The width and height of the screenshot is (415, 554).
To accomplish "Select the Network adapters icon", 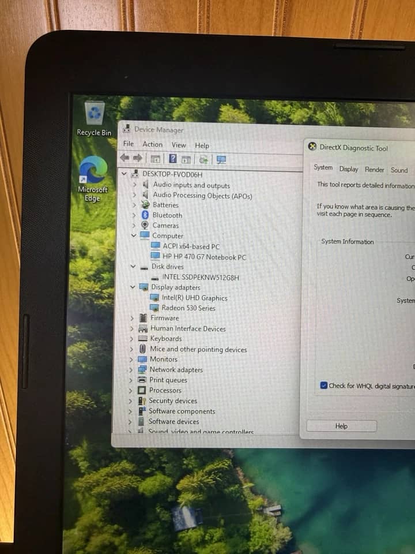I will pos(142,369).
